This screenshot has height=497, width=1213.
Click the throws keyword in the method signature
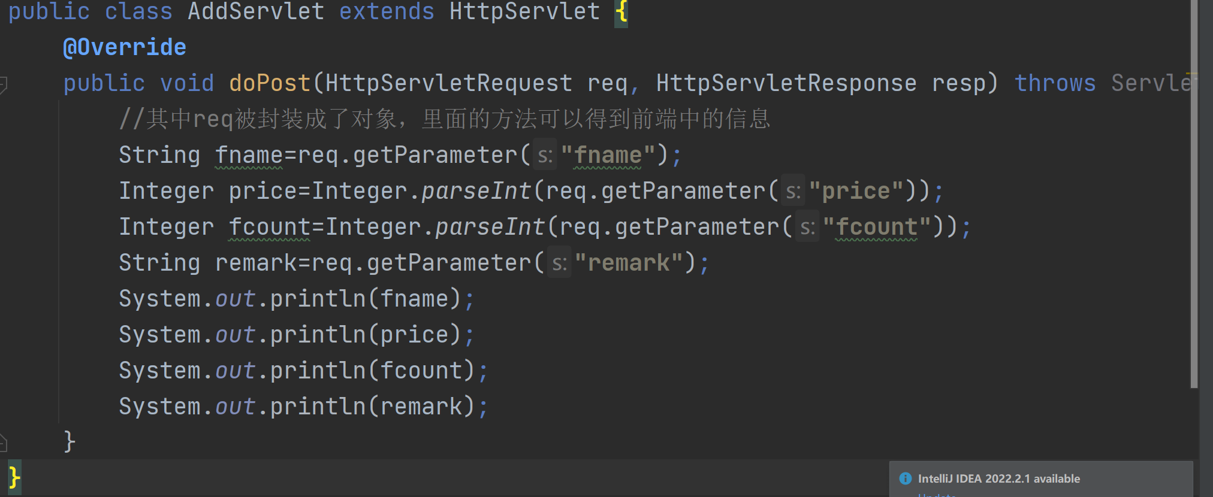(1055, 83)
